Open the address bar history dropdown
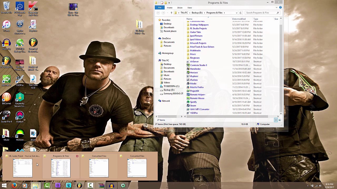This screenshot has height=189, width=337. [237, 13]
